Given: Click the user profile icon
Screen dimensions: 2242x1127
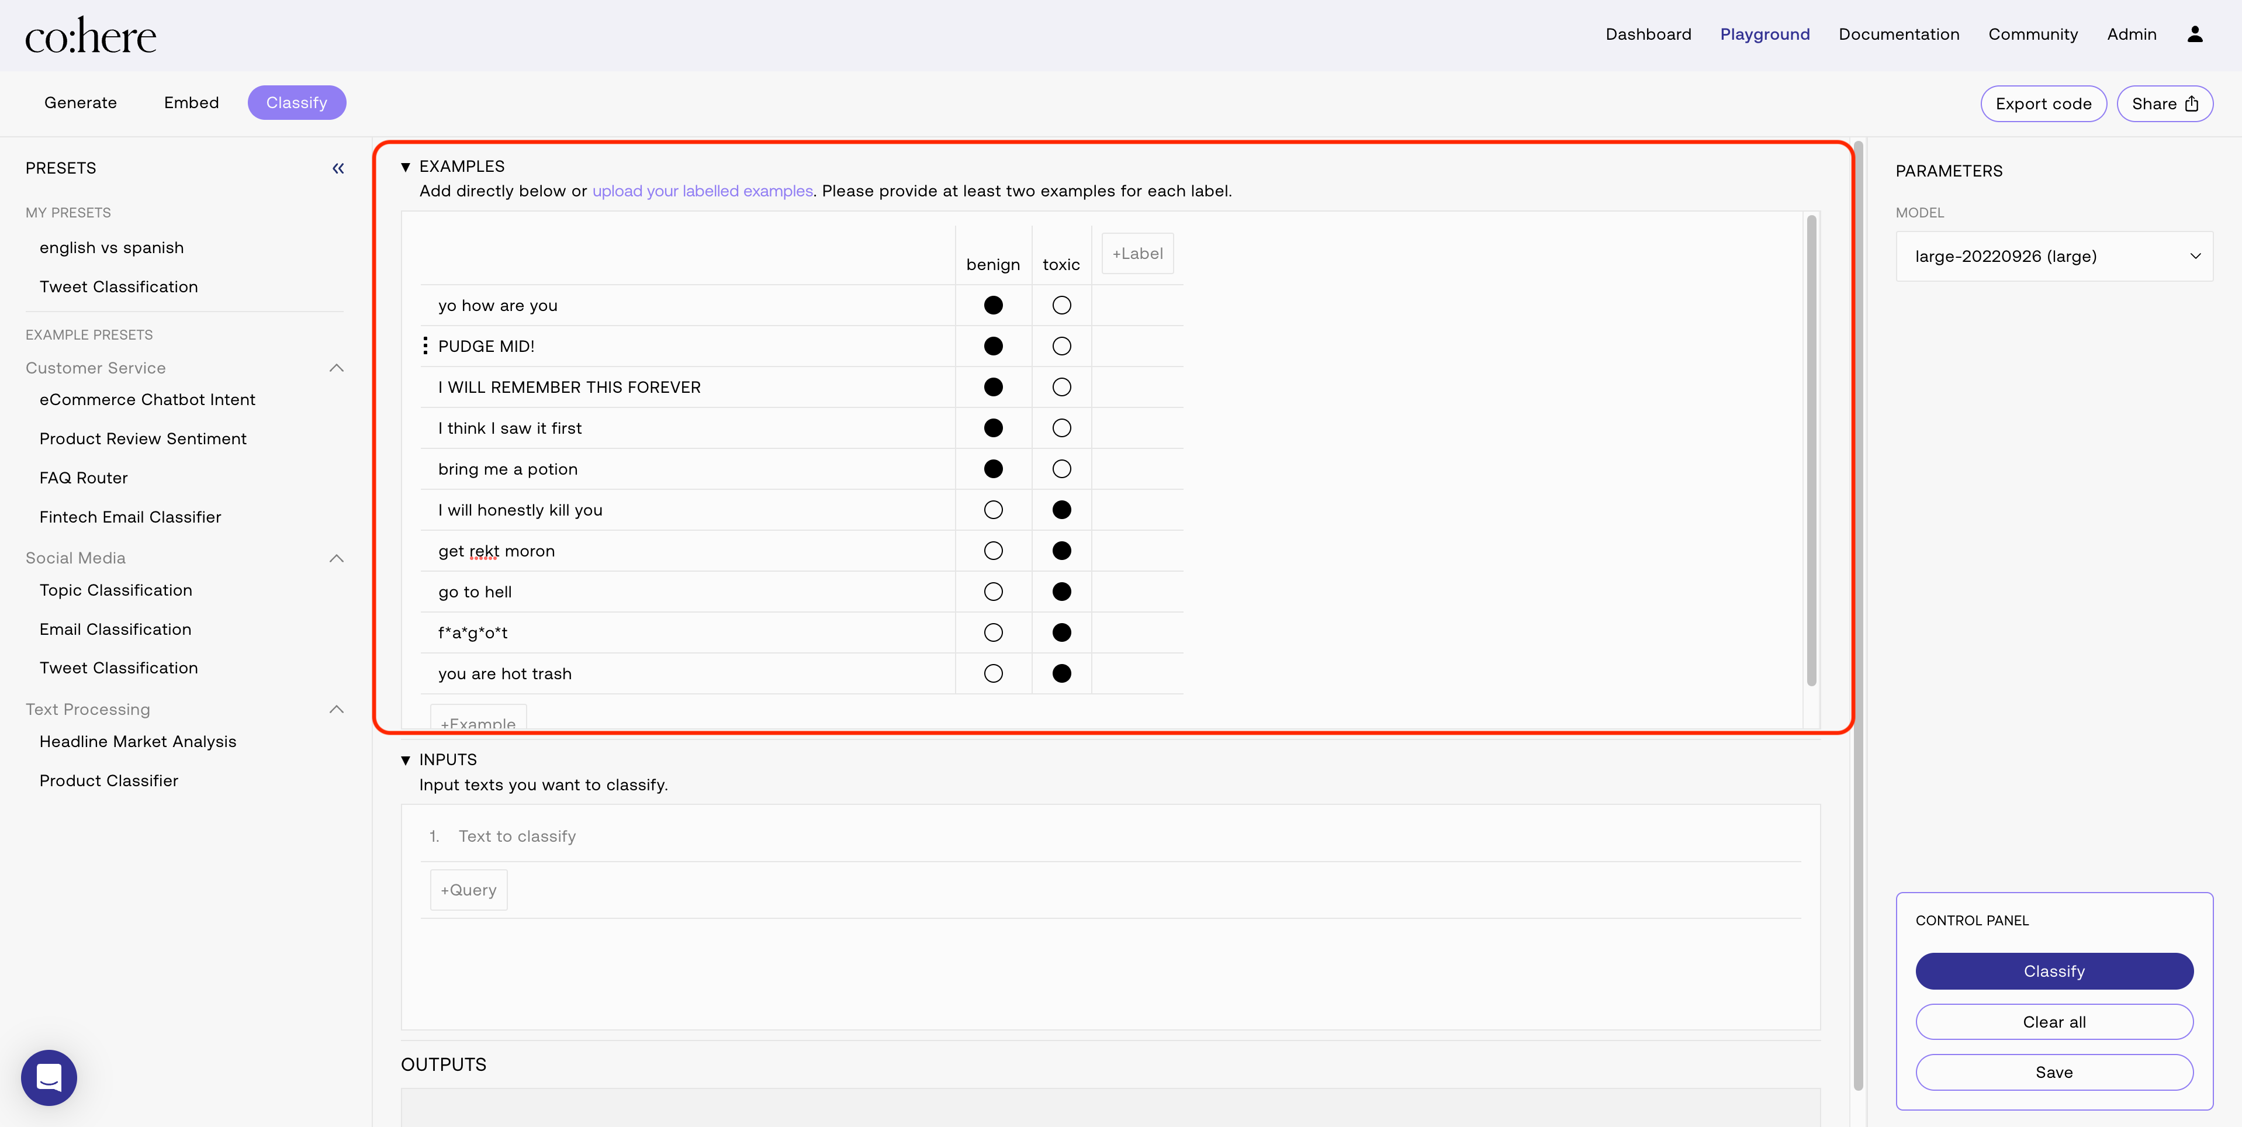Looking at the screenshot, I should [x=2194, y=34].
